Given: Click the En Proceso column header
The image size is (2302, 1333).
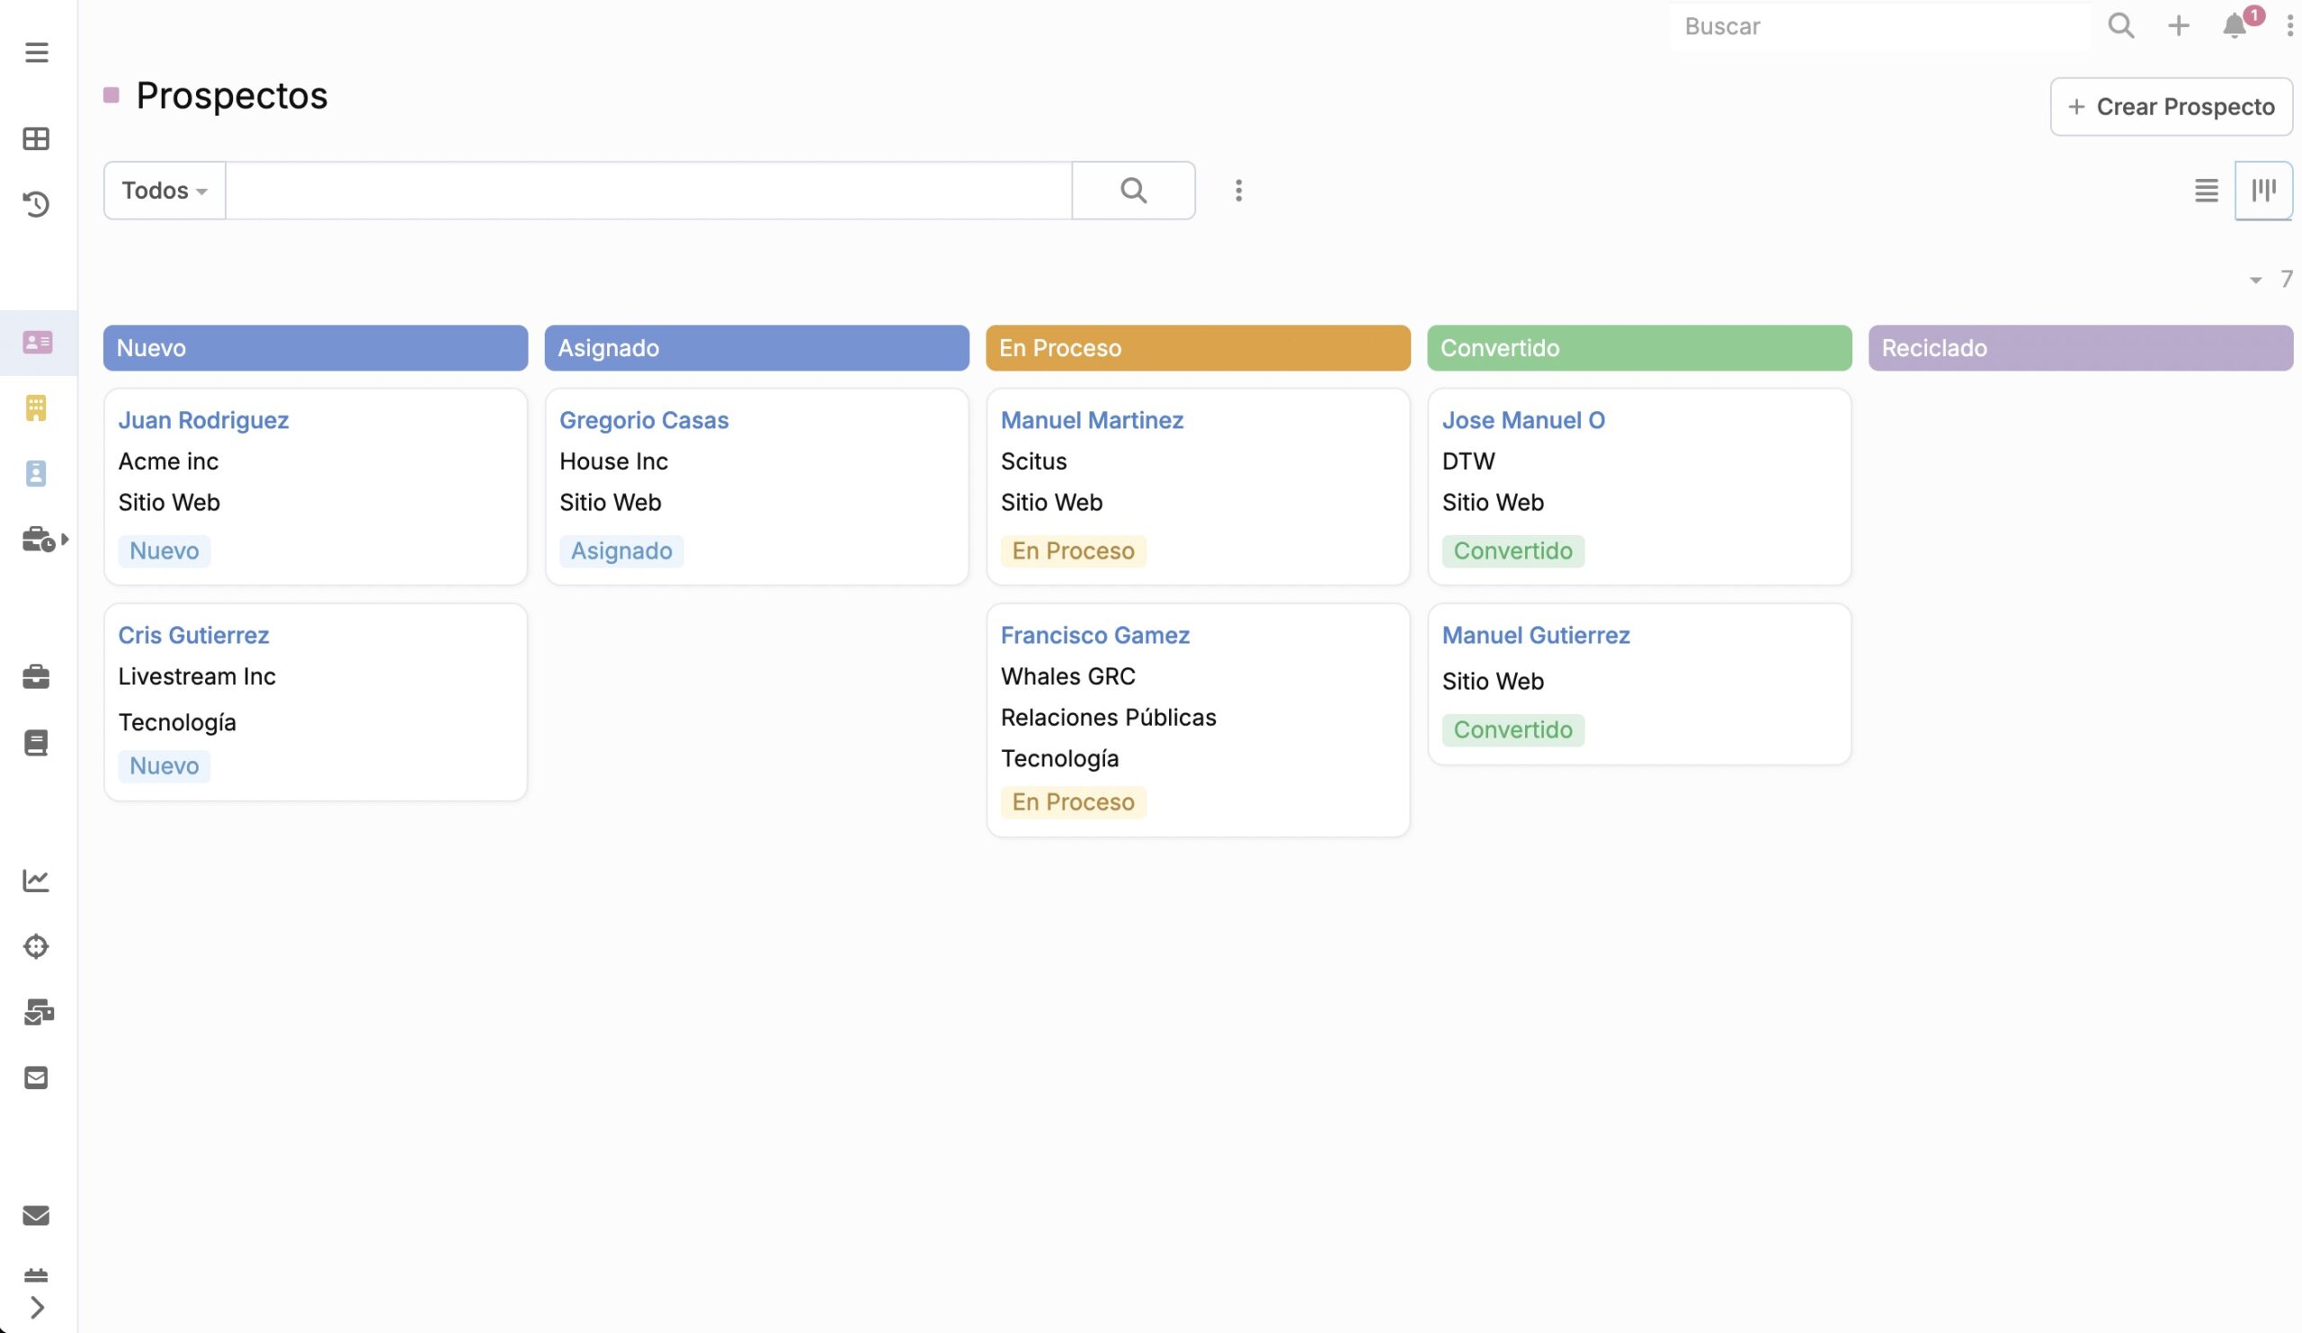Looking at the screenshot, I should coord(1198,348).
